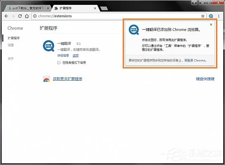Go back using the browser back arrow
Viewport: 225px width, 165px height.
click(6, 16)
